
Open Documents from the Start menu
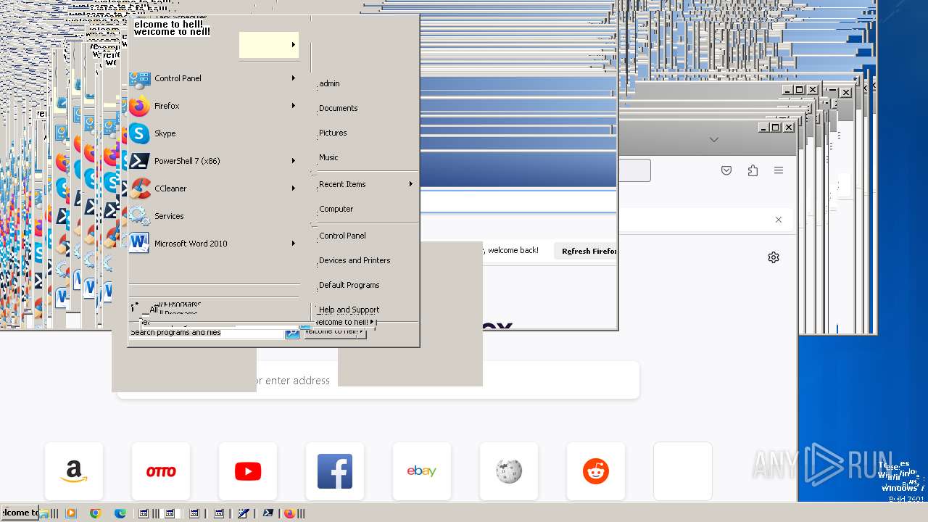click(338, 108)
